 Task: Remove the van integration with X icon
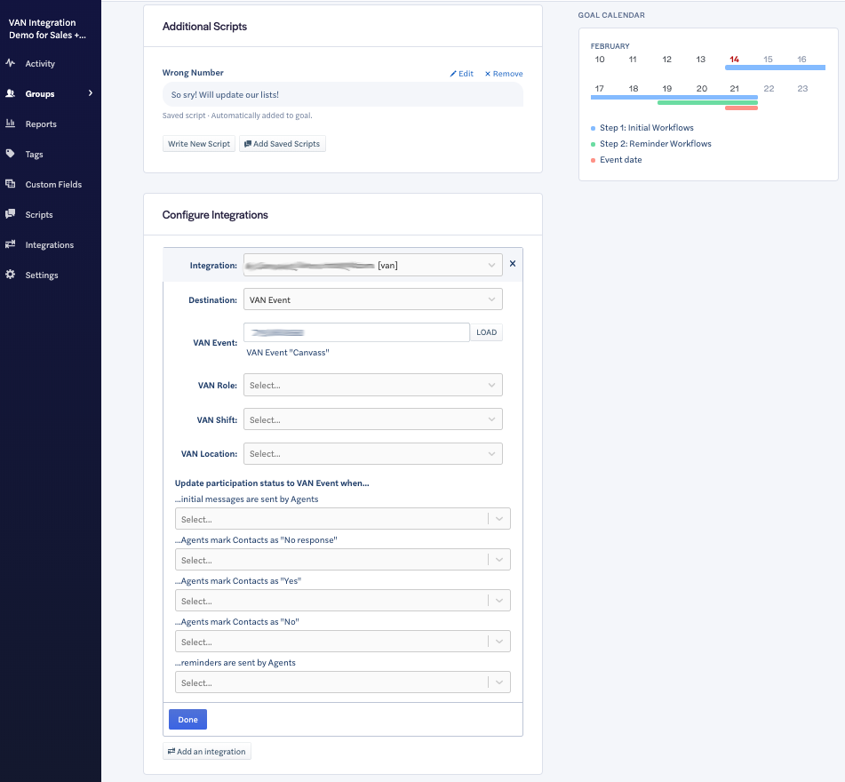point(513,264)
